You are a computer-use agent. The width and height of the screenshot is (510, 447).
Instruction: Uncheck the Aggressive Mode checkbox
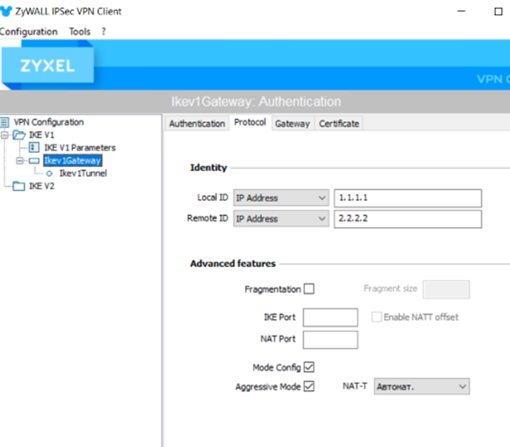click(309, 386)
